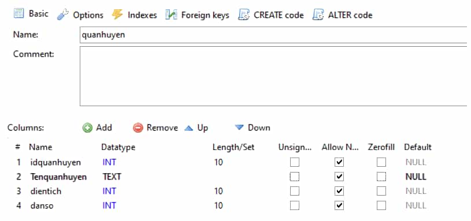The width and height of the screenshot is (471, 221).
Task: Click the green Add column icon
Action: (x=87, y=128)
